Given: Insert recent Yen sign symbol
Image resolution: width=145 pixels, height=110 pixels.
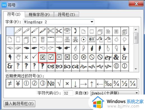Looking at the screenshot, I should tap(18, 83).
